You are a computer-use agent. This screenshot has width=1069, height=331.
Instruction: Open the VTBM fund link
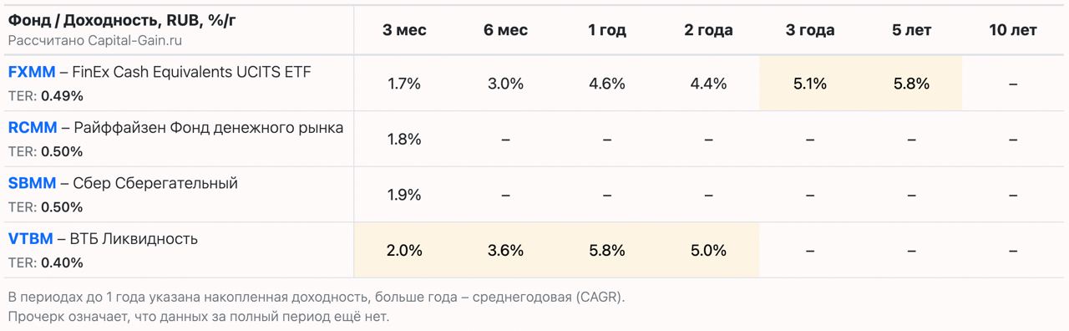(x=31, y=239)
